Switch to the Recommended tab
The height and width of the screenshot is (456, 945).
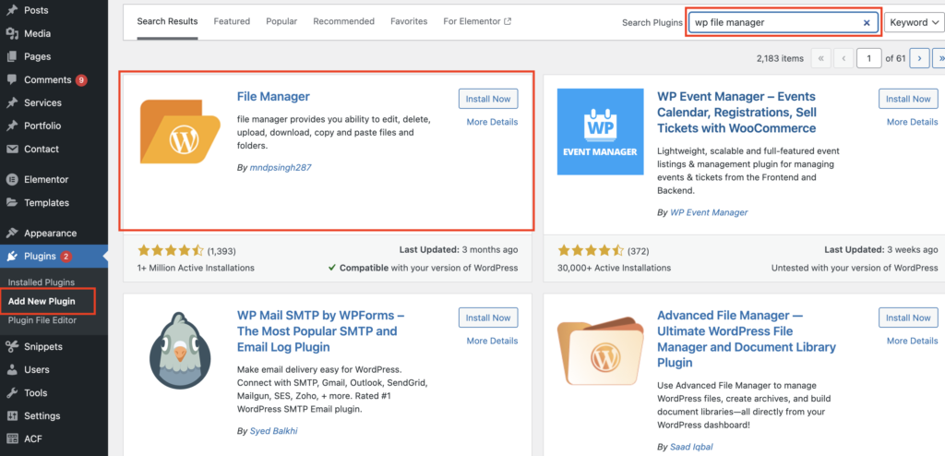pyautogui.click(x=343, y=21)
